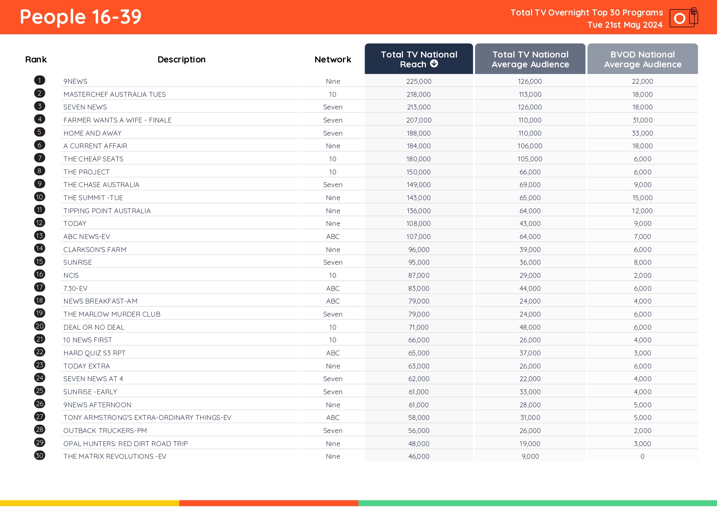Enable sorting by BVOD National Average Audience
This screenshot has width=717, height=507.
(x=642, y=59)
